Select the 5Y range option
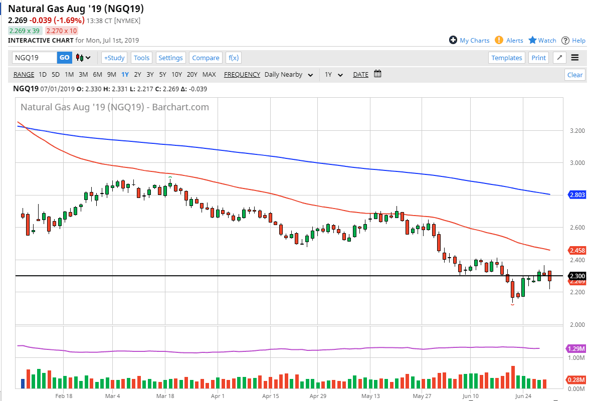Image resolution: width=589 pixels, height=401 pixels. [162, 75]
